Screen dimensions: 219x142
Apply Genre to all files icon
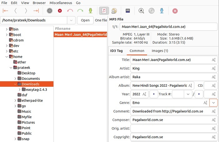click(205, 103)
